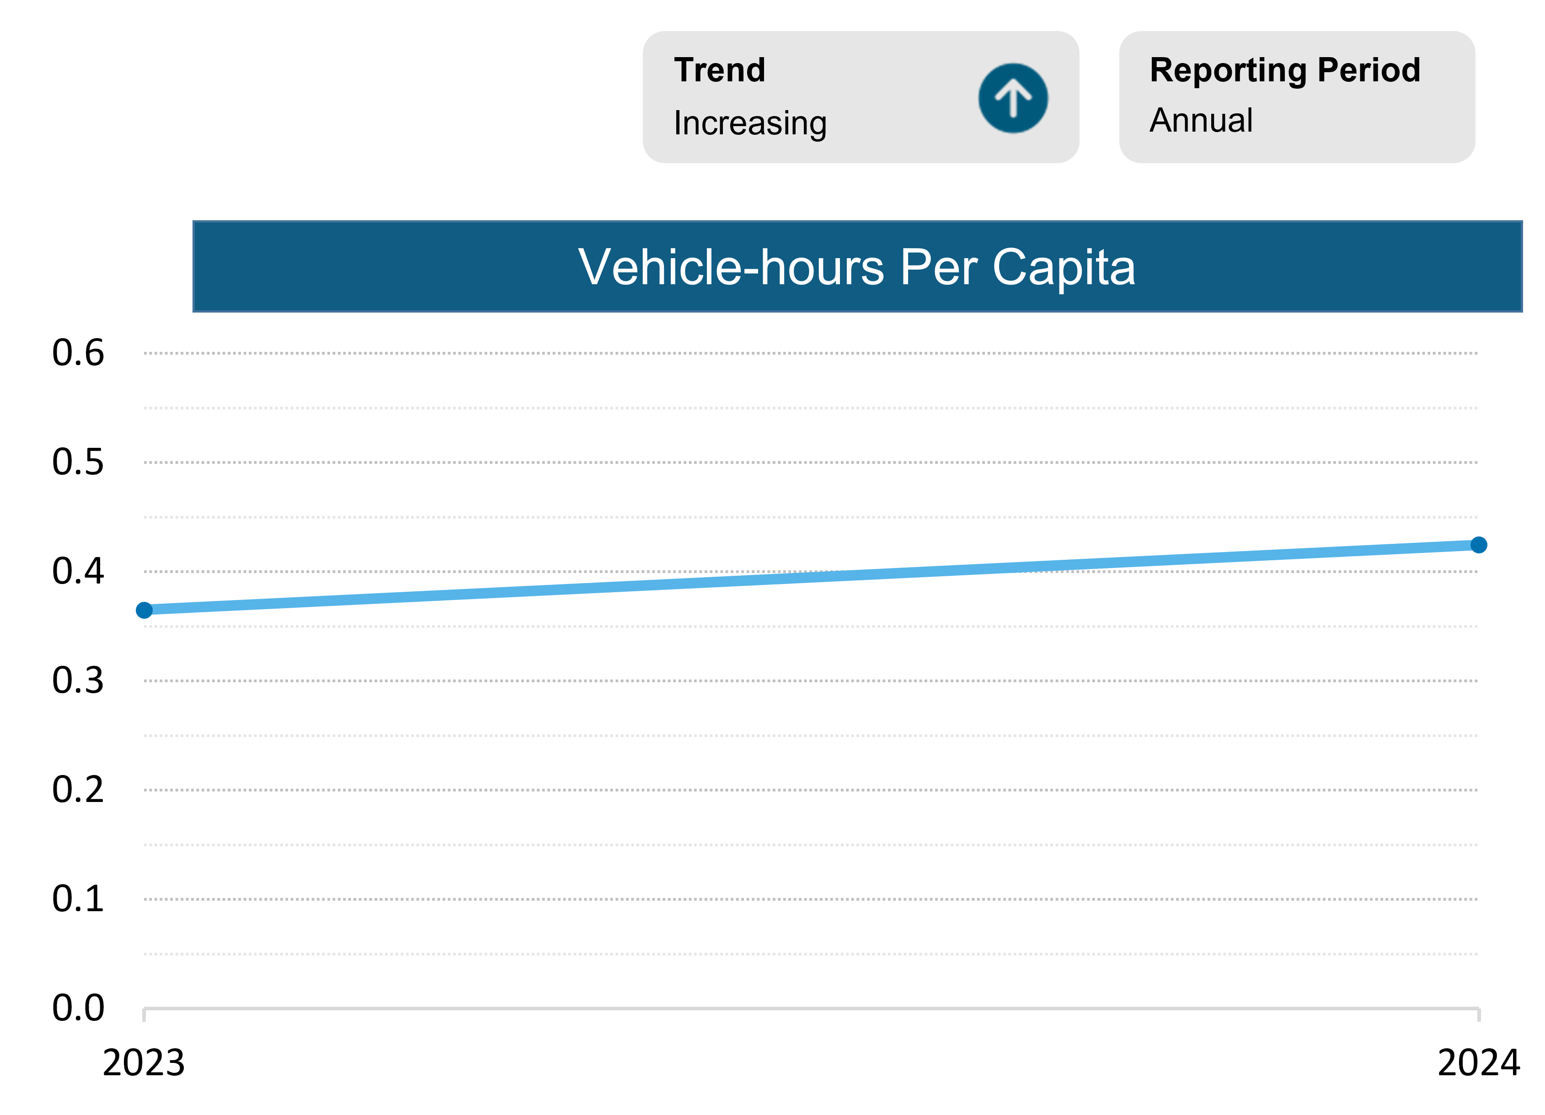The width and height of the screenshot is (1545, 1115).
Task: Click the 2023 x-axis label
Action: [x=144, y=1062]
